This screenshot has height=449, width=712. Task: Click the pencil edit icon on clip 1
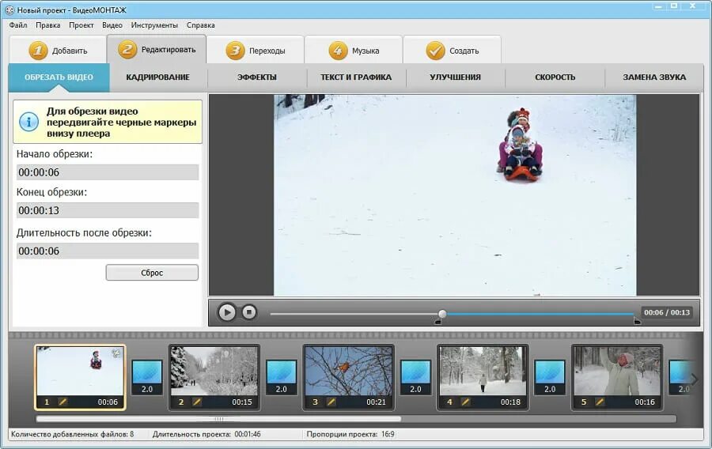point(62,402)
